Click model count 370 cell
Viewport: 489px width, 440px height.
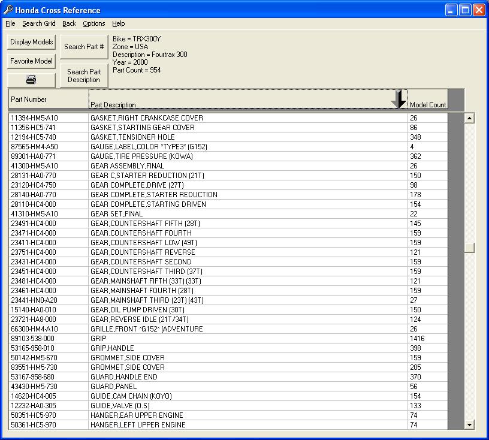427,377
